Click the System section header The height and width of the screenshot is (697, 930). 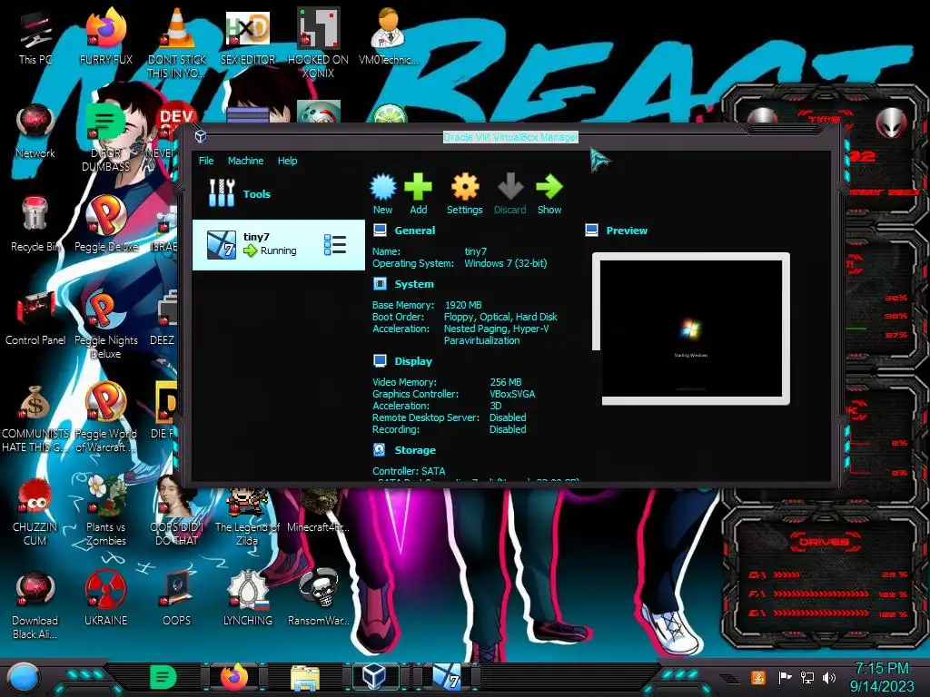point(414,284)
